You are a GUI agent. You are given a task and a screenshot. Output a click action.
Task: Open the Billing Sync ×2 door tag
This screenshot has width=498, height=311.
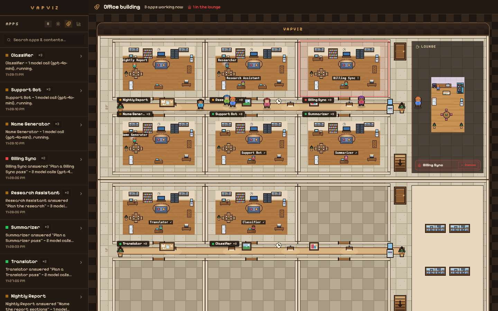(x=318, y=100)
